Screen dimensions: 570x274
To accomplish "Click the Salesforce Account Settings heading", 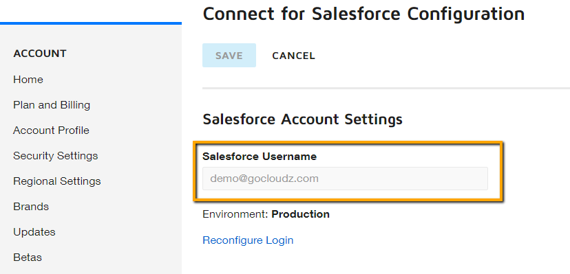I will (302, 119).
